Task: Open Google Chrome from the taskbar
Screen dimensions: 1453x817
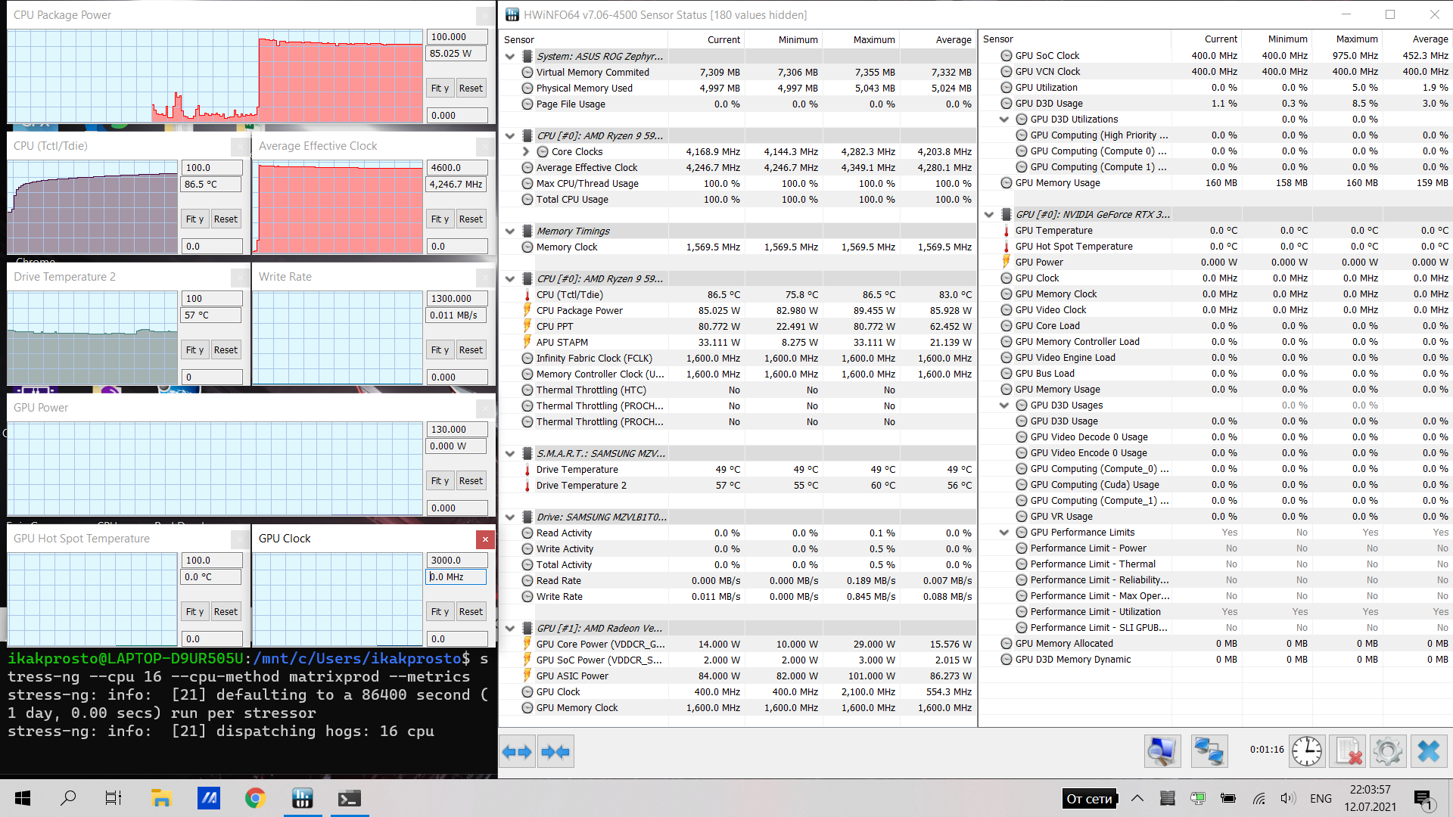Action: tap(255, 798)
